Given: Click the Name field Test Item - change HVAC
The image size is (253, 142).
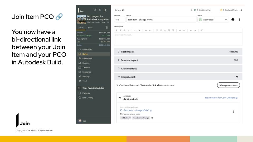Looking at the screenshot, I should [161, 20].
